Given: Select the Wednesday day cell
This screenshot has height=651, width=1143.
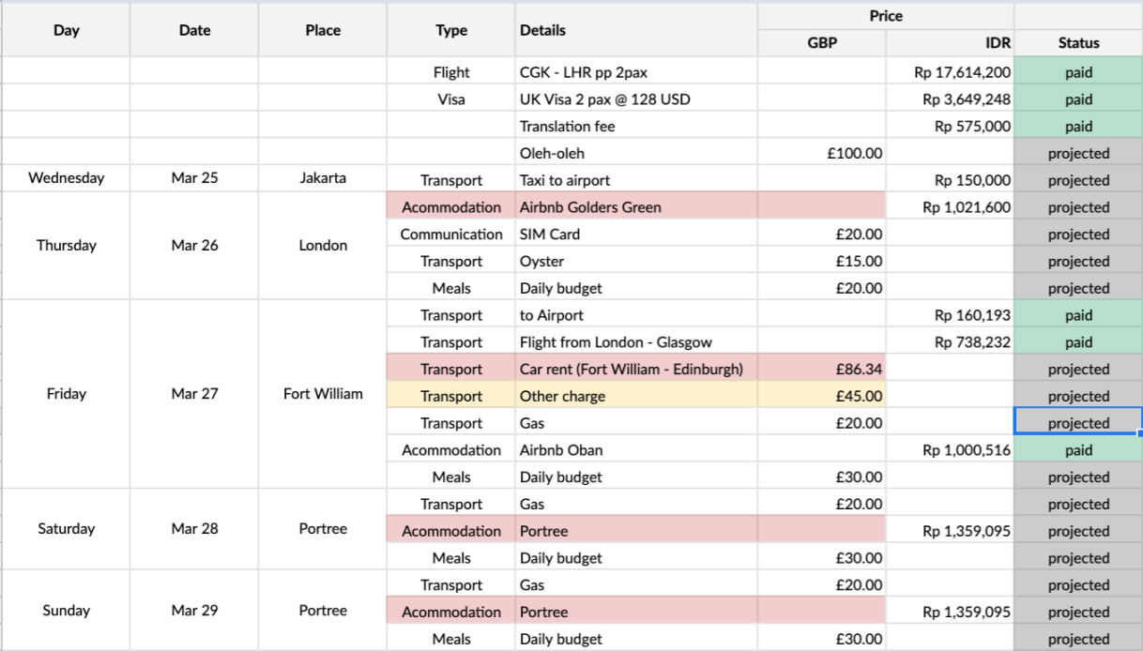Looking at the screenshot, I should (x=66, y=178).
